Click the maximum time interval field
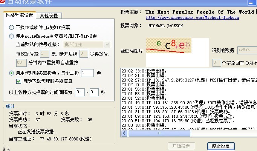 click(94, 92)
